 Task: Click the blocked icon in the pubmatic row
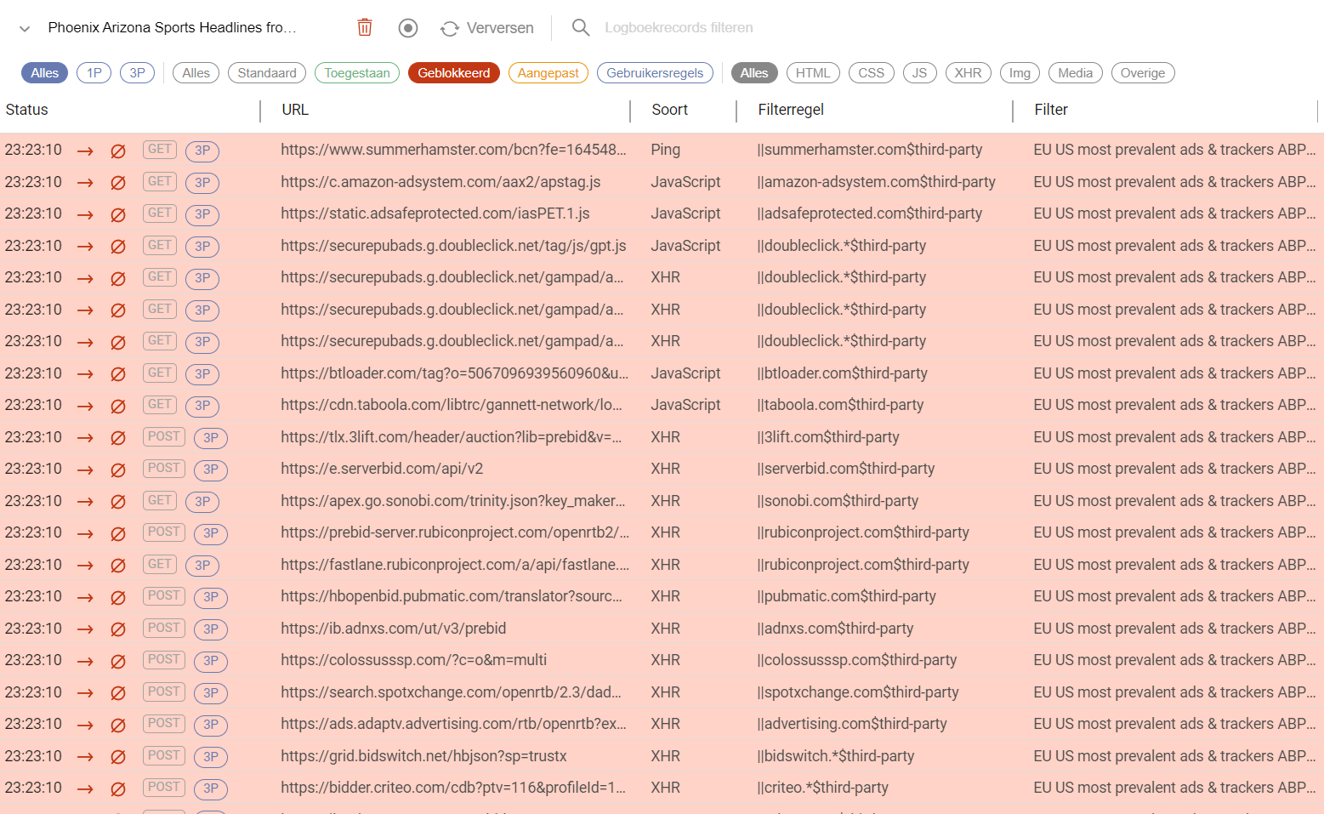pyautogui.click(x=118, y=597)
